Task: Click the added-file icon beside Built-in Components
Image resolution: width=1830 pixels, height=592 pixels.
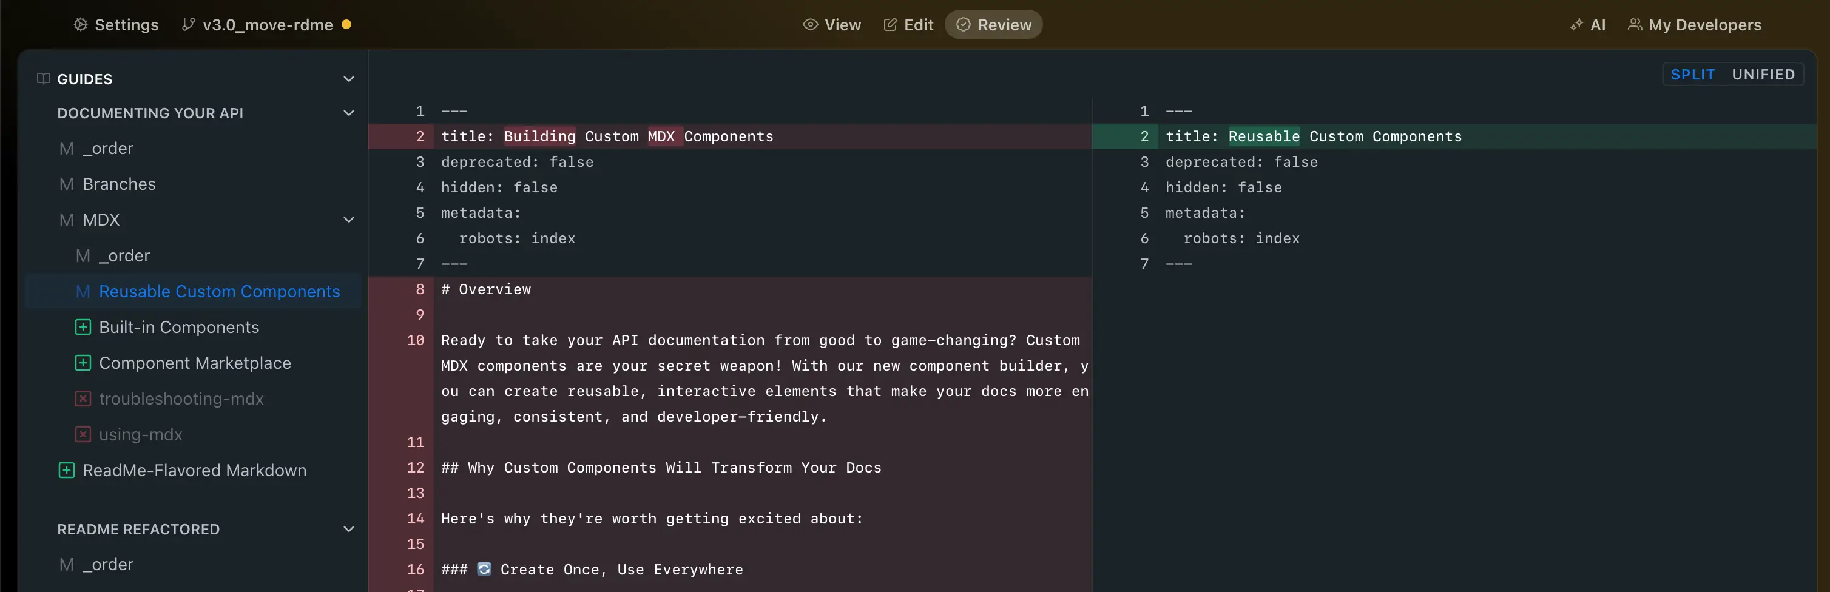Action: coord(83,326)
